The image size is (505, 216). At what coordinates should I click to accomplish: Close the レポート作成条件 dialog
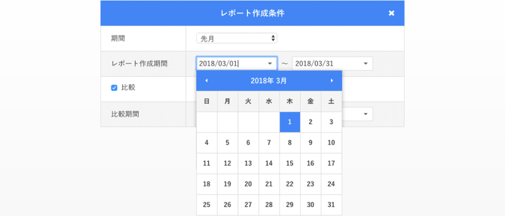point(391,13)
